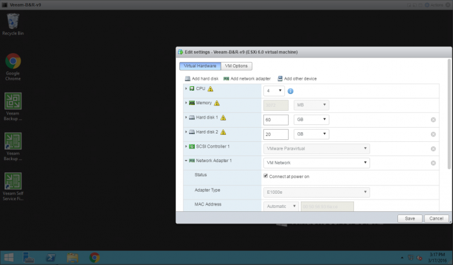The height and width of the screenshot is (265, 453).
Task: Click the network tray icon
Action: [x=410, y=257]
